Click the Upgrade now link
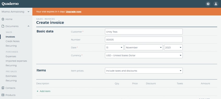This screenshot has height=99, width=221. pyautogui.click(x=73, y=12)
